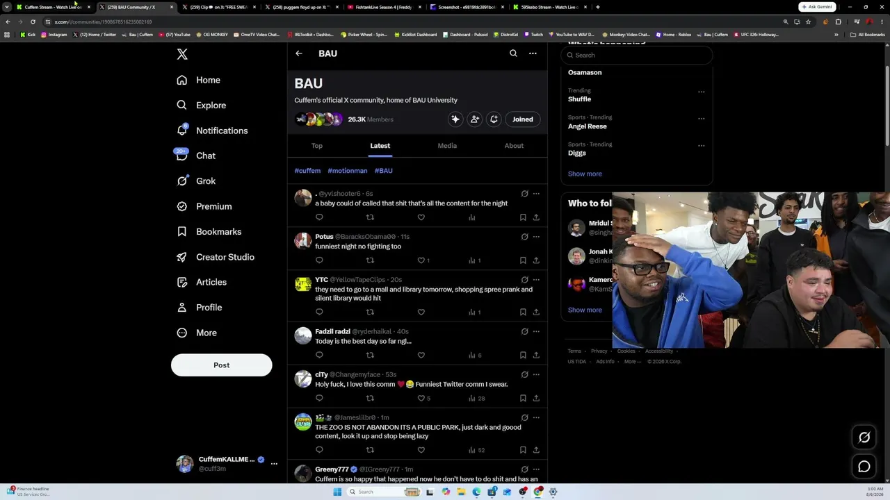
Task: Launch Microsoft Edge from the taskbar
Action: [x=476, y=492]
